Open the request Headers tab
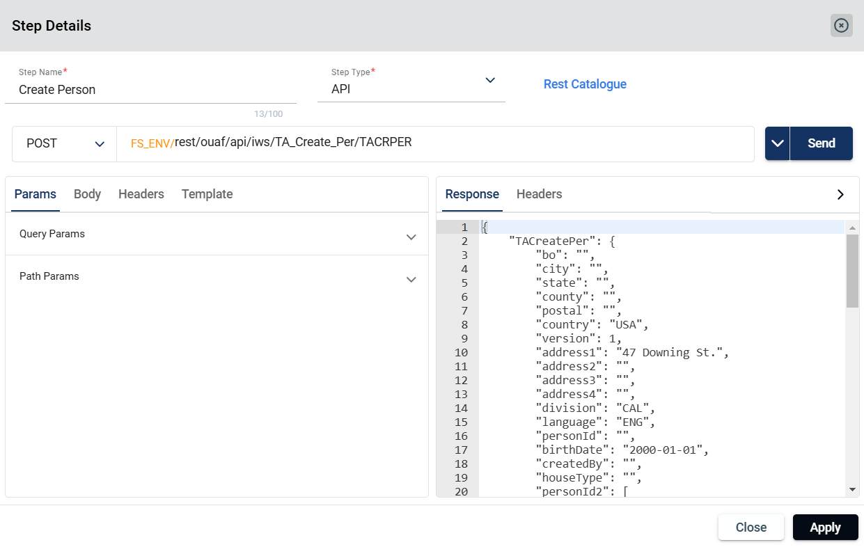The width and height of the screenshot is (864, 547). click(x=141, y=194)
